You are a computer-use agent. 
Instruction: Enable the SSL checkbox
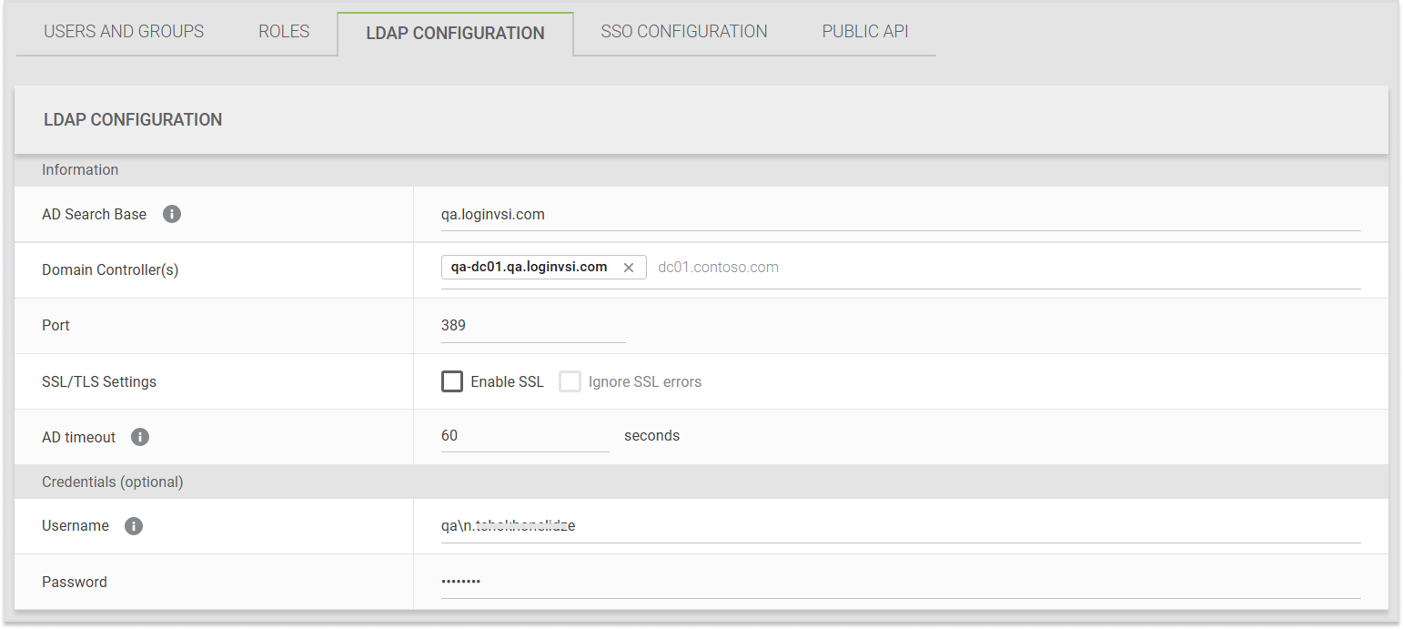[x=452, y=381]
